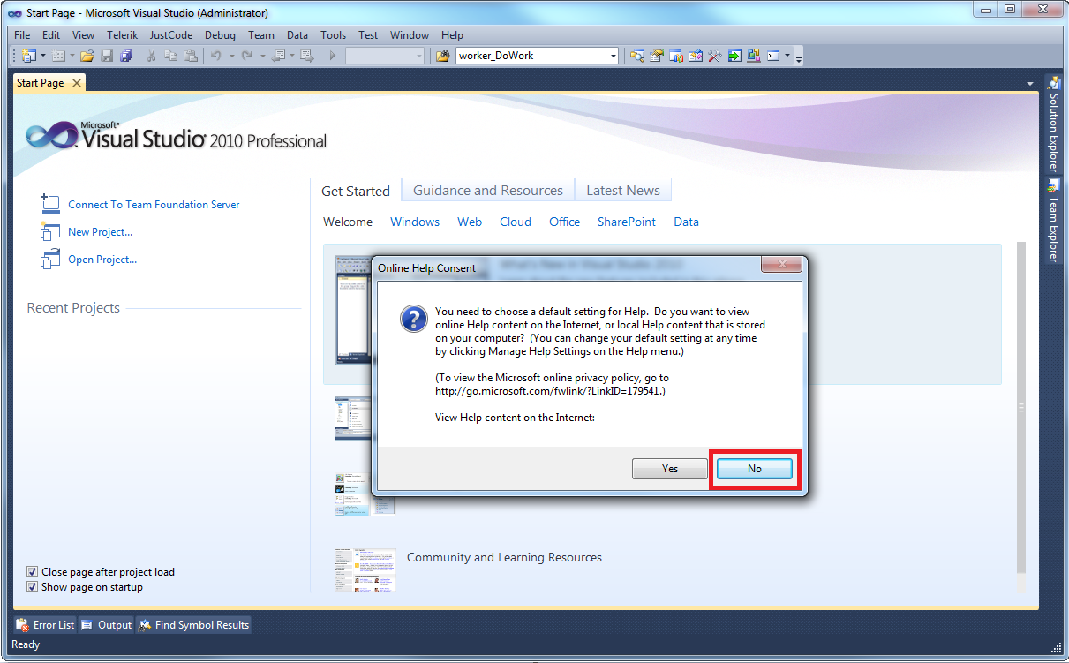The width and height of the screenshot is (1069, 663).
Task: Open the Telerik menu
Action: pyautogui.click(x=123, y=35)
